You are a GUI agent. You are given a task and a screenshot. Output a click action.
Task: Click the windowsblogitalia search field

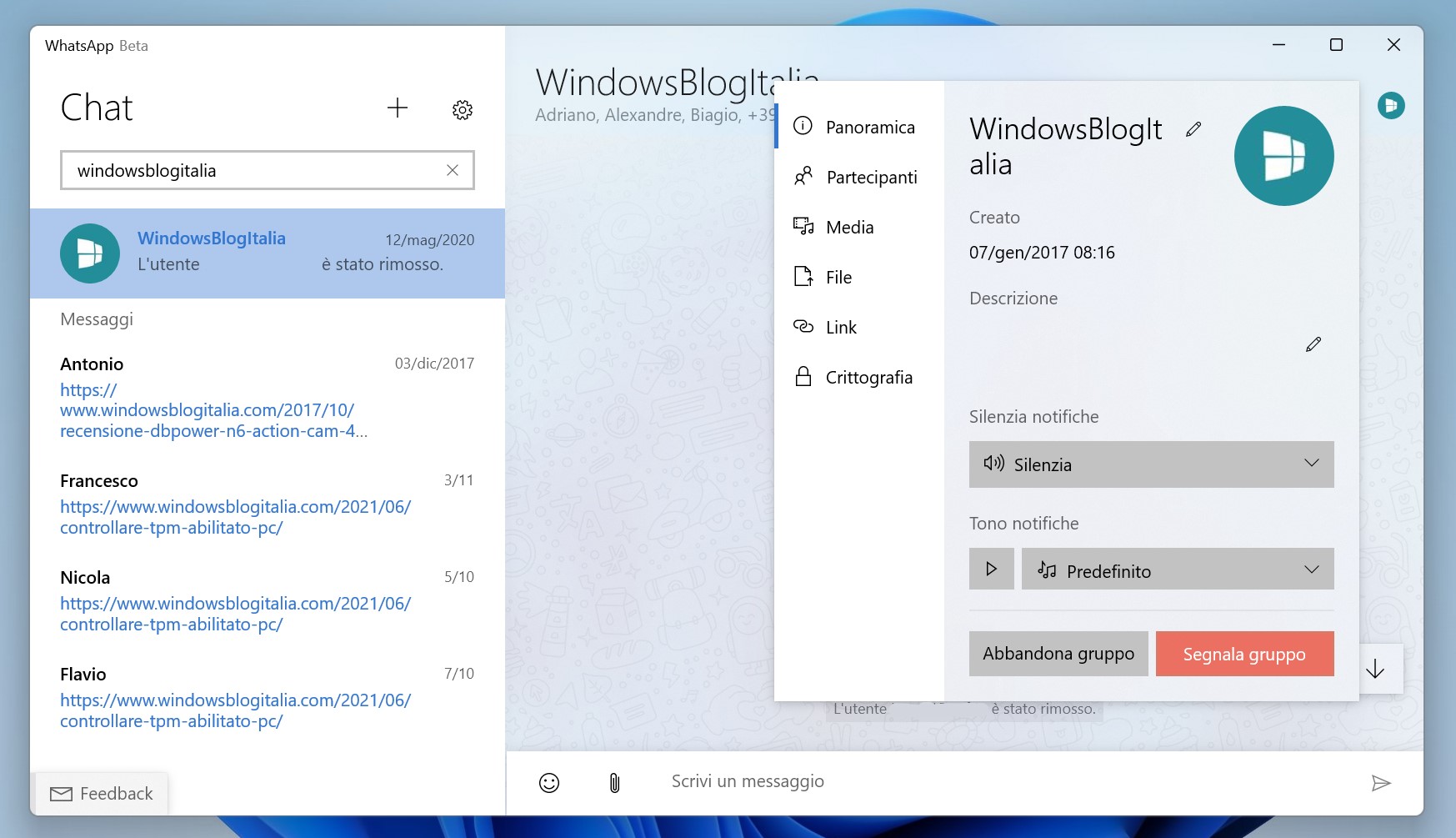click(x=267, y=170)
